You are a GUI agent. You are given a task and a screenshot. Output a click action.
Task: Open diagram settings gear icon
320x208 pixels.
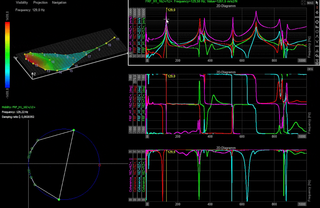click(317, 32)
